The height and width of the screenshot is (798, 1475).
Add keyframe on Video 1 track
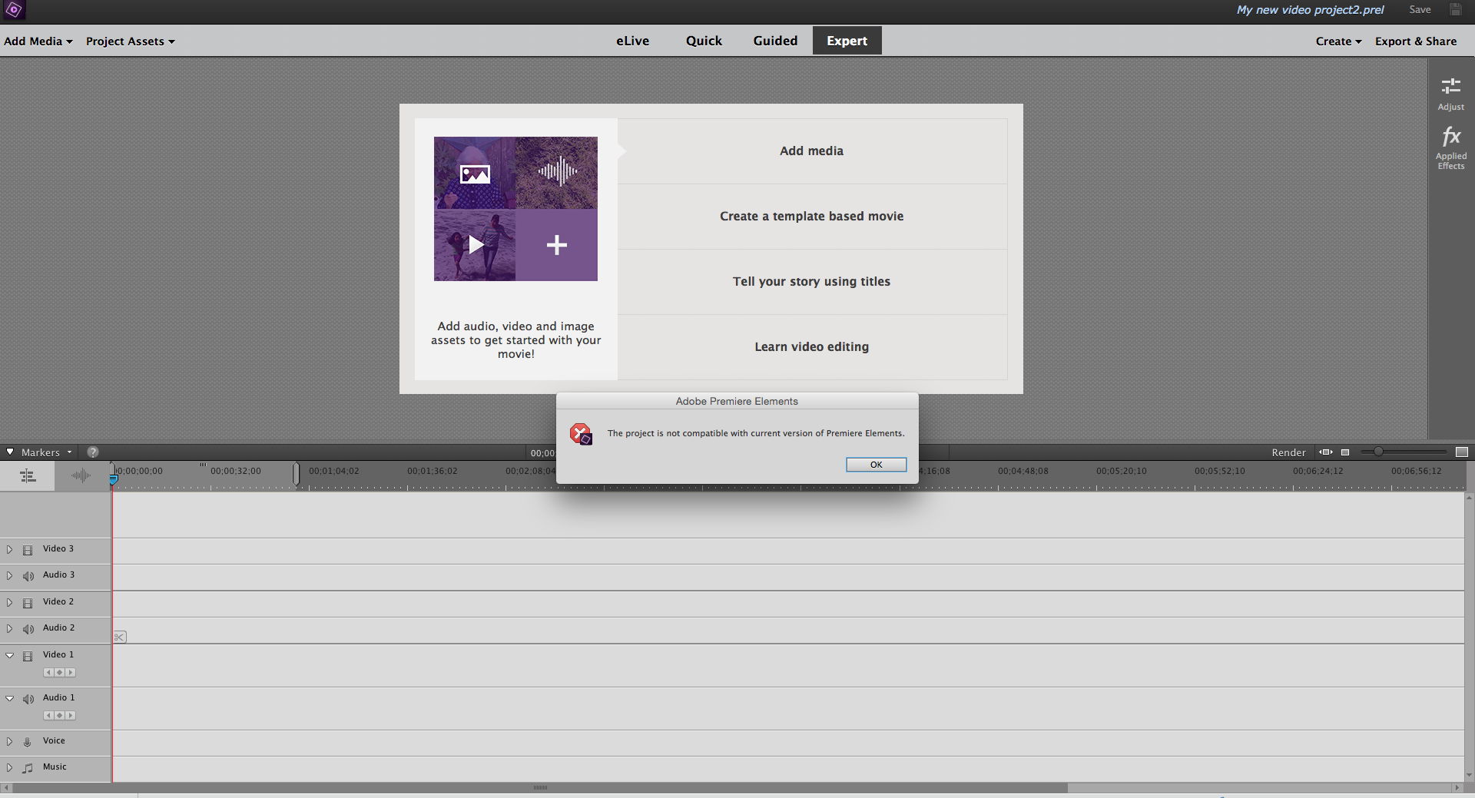[59, 672]
